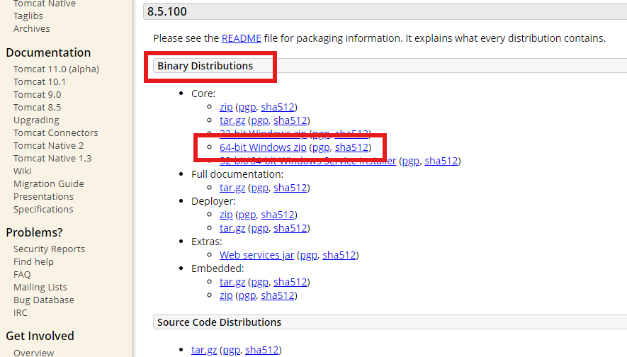The width and height of the screenshot is (627, 357).
Task: Open sha512 checksum for 64-bit Windows zip
Action: click(351, 147)
